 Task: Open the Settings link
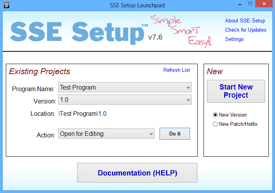(x=234, y=39)
